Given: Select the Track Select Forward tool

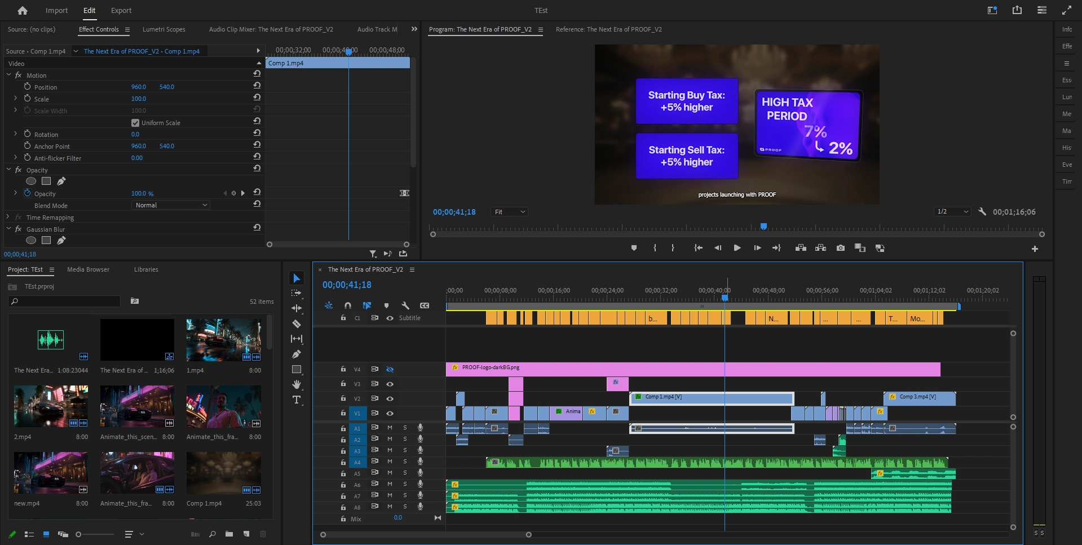Looking at the screenshot, I should [297, 293].
